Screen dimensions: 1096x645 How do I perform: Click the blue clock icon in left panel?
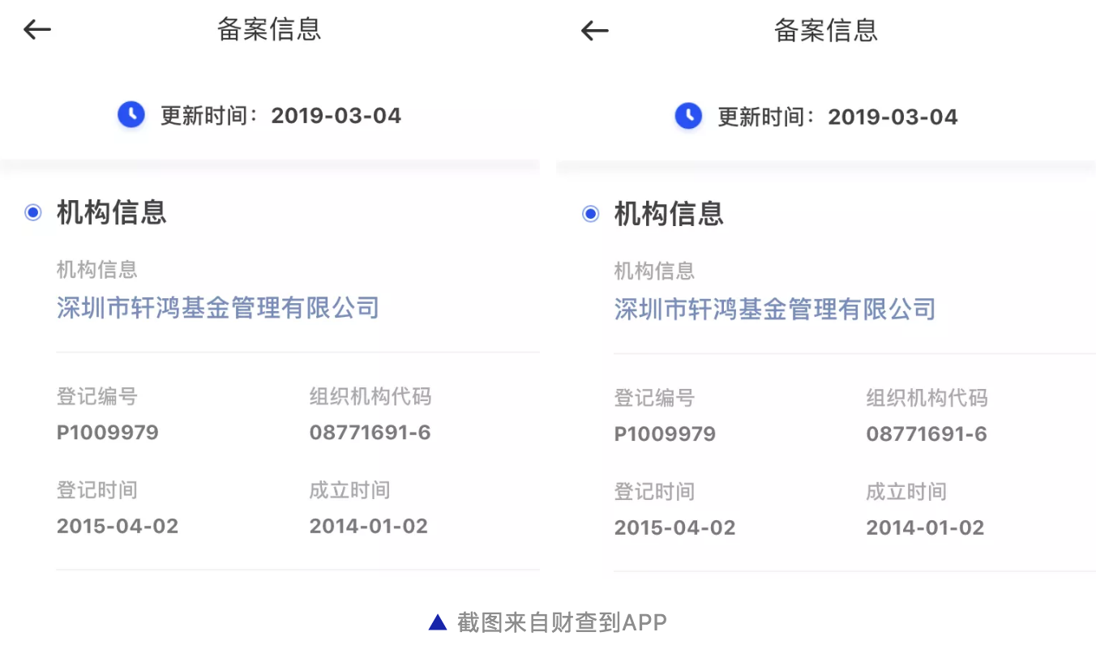coord(131,114)
